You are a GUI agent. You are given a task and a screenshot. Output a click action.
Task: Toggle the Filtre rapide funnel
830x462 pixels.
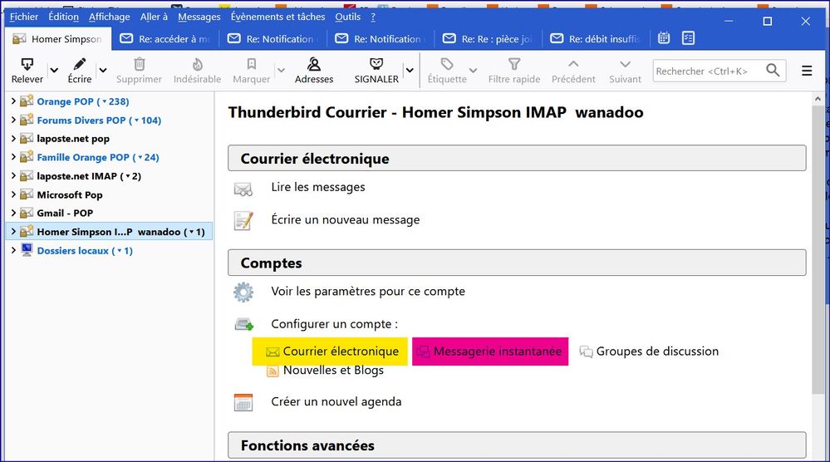coord(514,65)
